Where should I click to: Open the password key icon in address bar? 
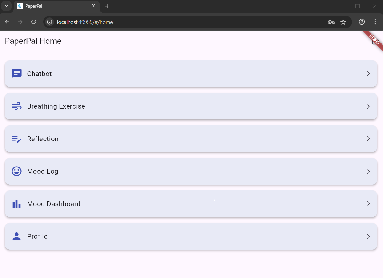331,22
